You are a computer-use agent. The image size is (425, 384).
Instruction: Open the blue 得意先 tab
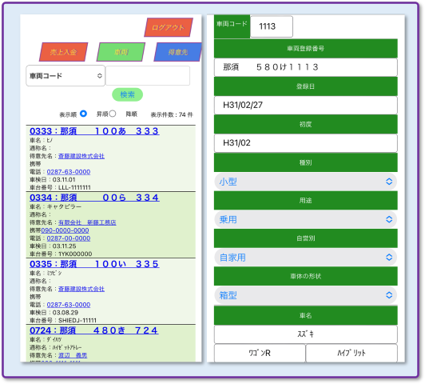178,52
